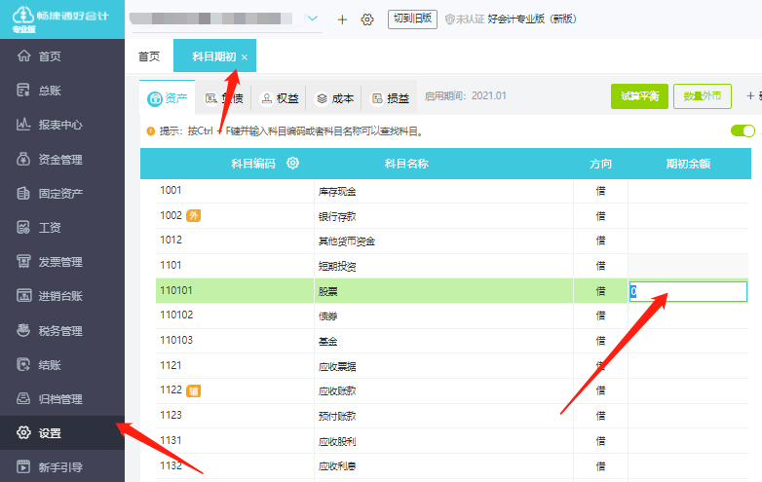Switch to 资产 category tab
This screenshot has width=762, height=482.
click(168, 98)
